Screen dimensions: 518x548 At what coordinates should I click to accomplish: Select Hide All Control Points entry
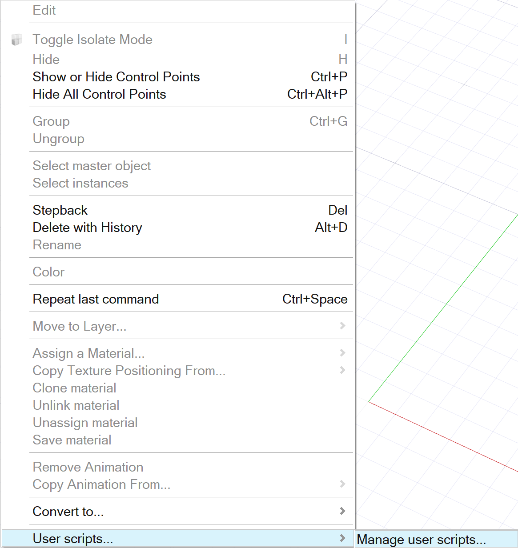[99, 94]
